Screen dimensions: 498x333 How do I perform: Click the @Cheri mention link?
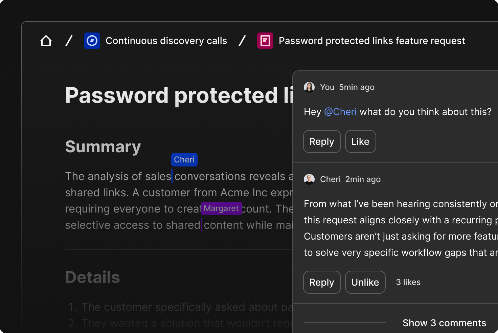[x=340, y=112]
